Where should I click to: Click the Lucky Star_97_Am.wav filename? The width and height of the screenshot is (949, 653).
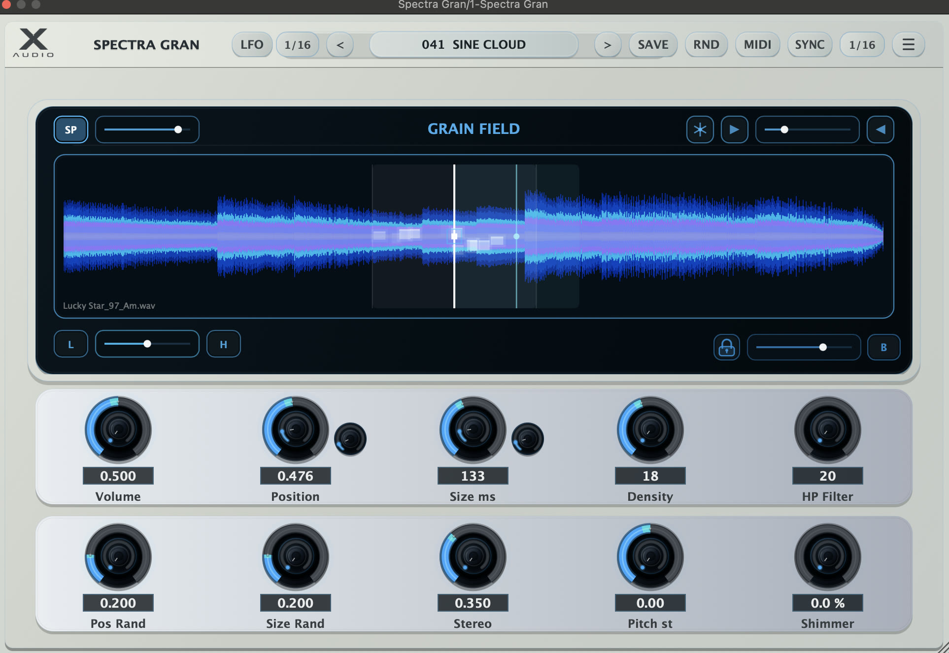pos(109,306)
